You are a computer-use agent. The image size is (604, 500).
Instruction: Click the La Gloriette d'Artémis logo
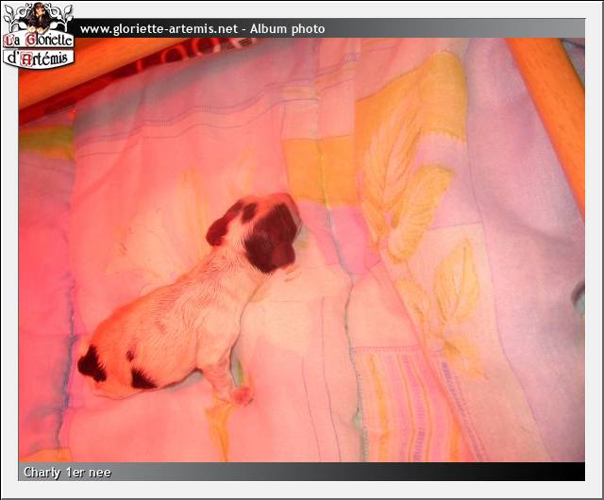coord(38,35)
